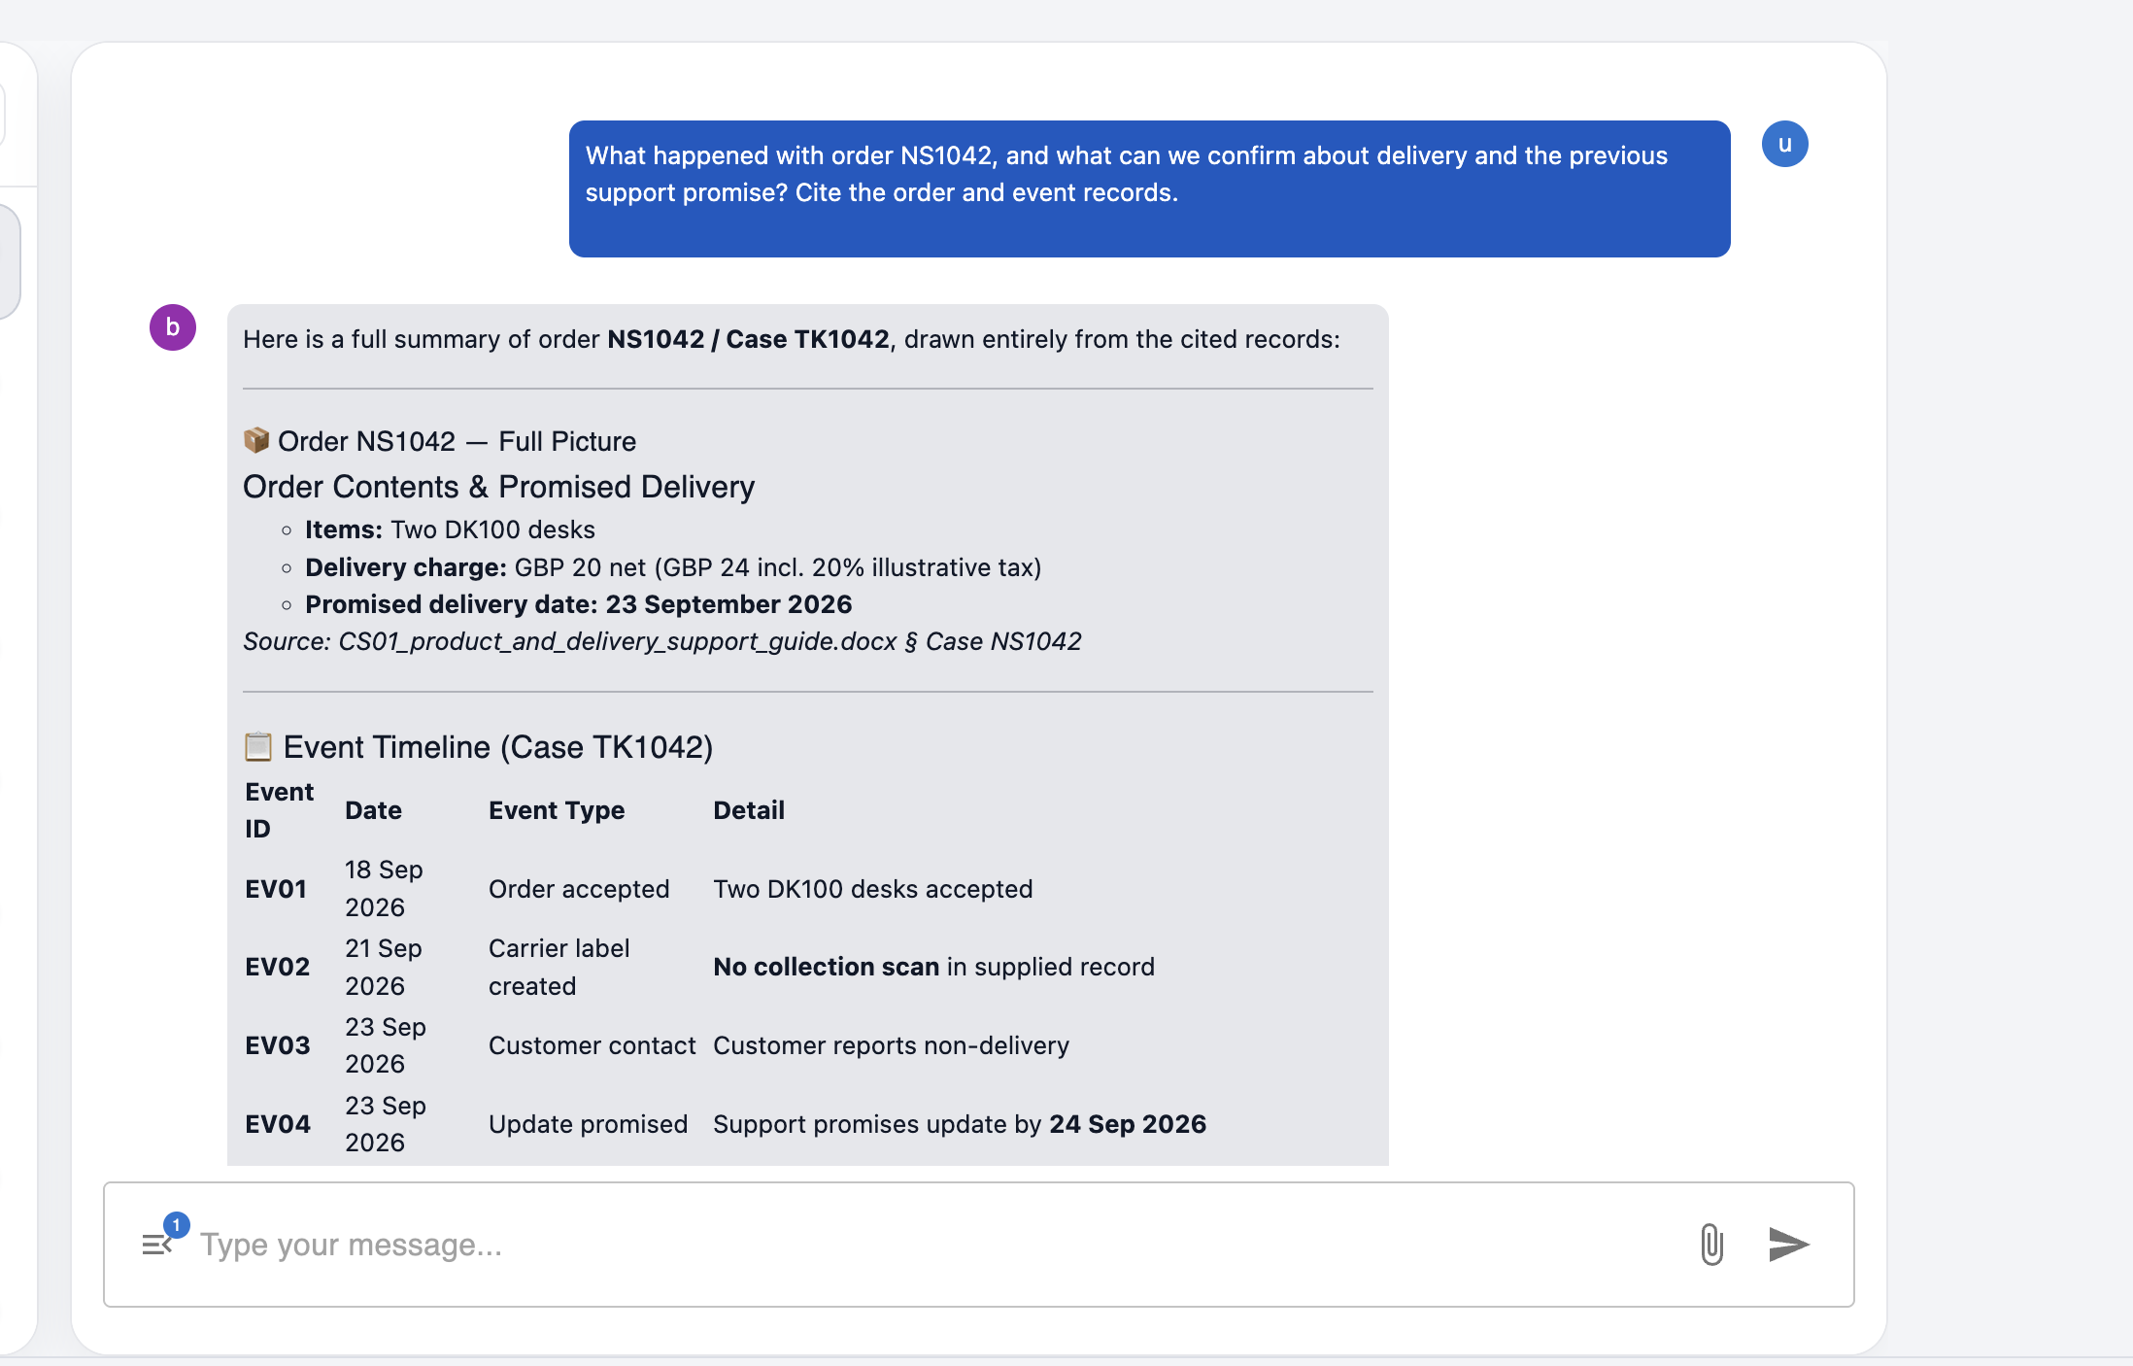Screen dimensions: 2133x1366
Task: Click the user question message bubble
Action: coord(1150,188)
